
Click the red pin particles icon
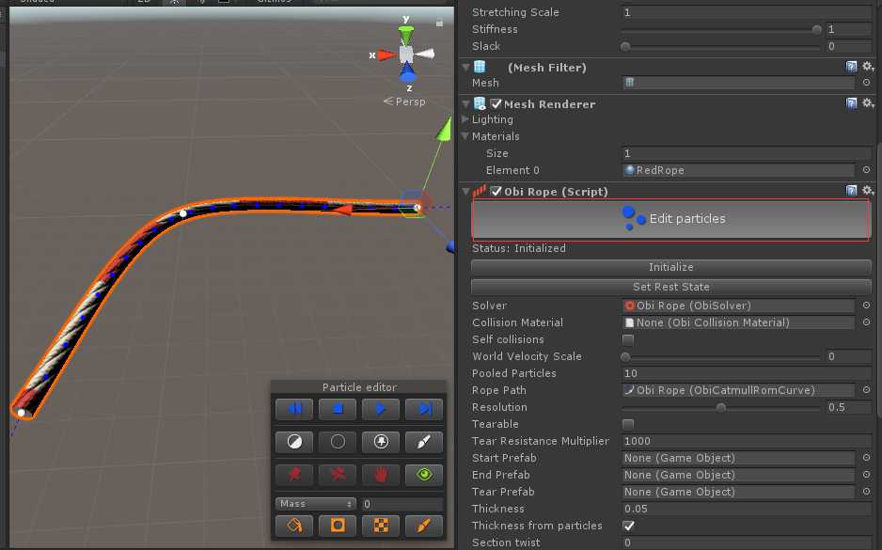(294, 475)
